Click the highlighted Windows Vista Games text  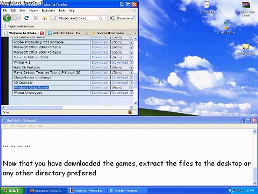point(31,88)
